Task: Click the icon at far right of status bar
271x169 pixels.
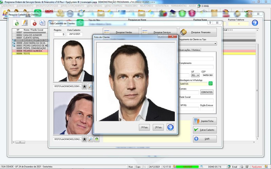Action: pyautogui.click(x=266, y=167)
